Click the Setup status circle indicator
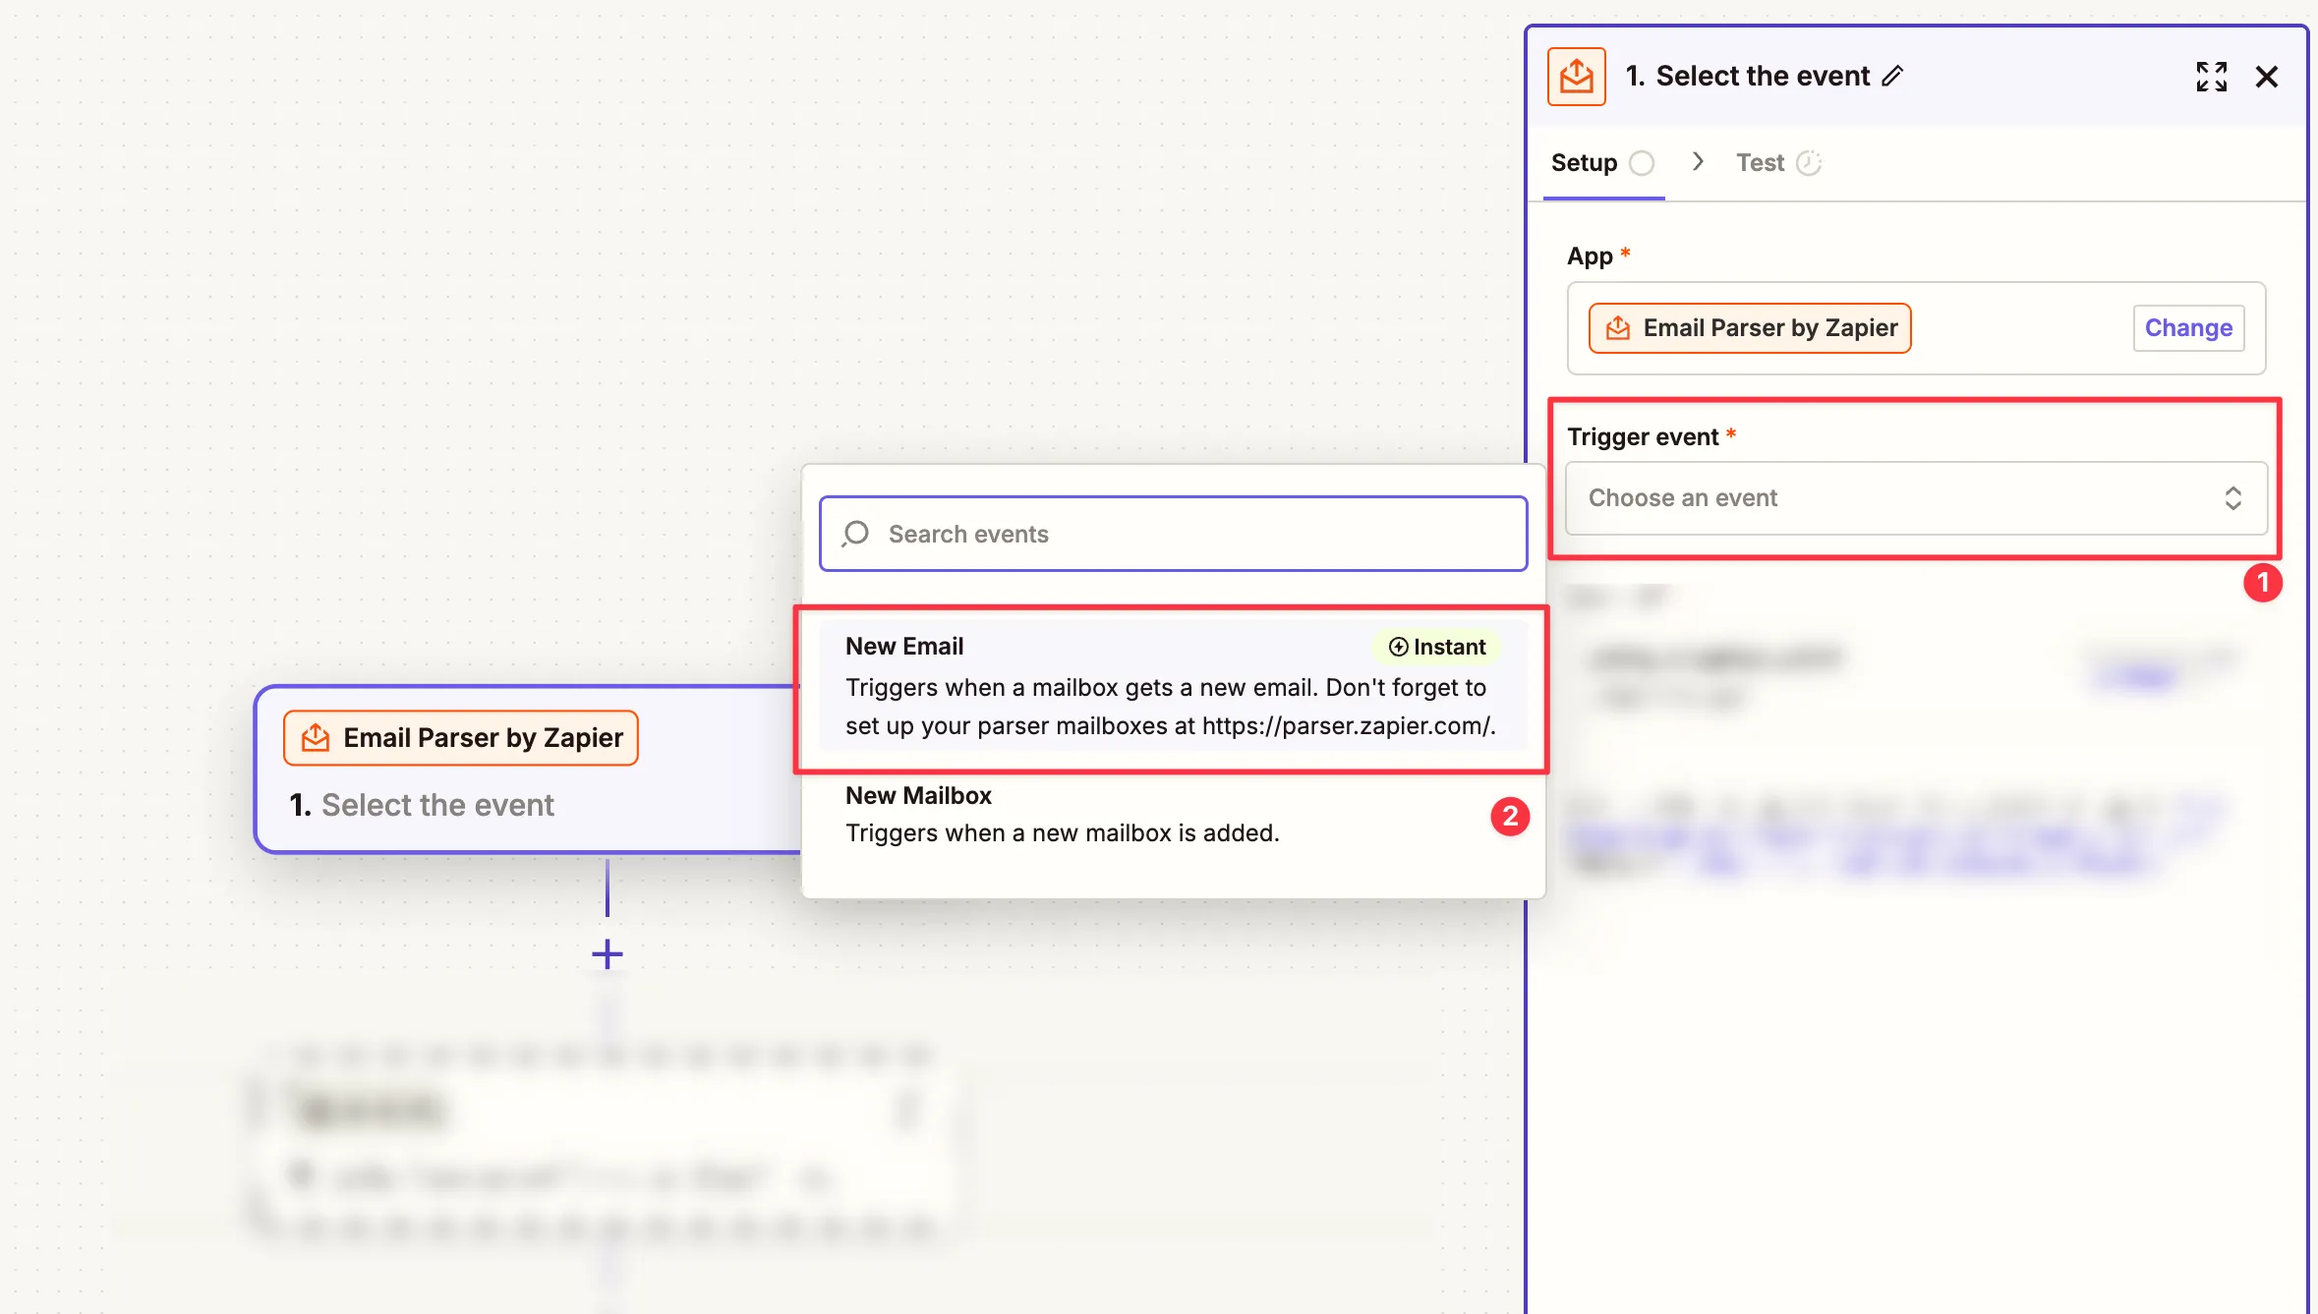 (1642, 163)
